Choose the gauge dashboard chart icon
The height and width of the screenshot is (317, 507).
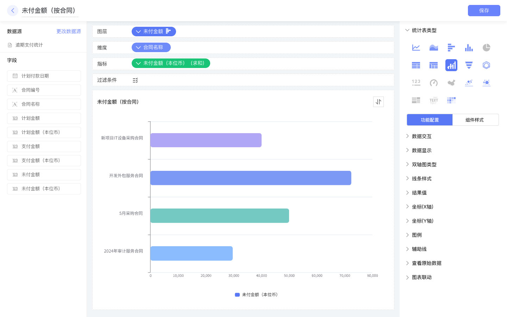433,83
